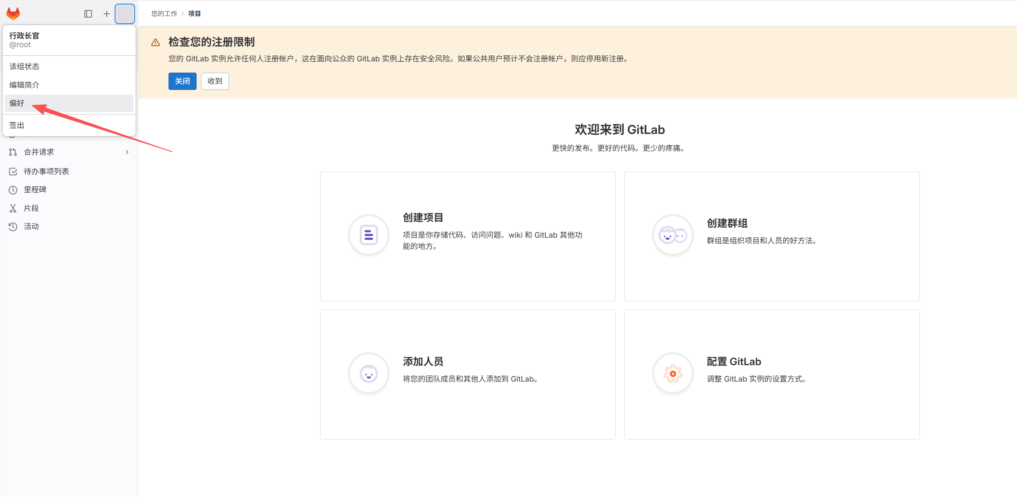Click the 里程碑 clock icon

[13, 190]
